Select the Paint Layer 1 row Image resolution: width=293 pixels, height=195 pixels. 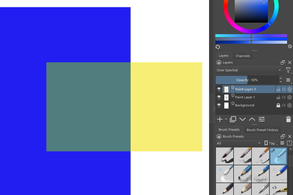click(x=254, y=97)
